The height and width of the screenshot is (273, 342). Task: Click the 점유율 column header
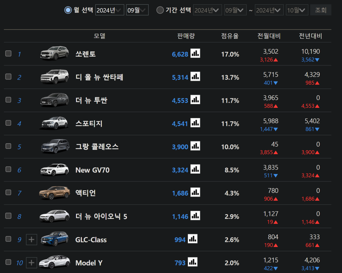[x=230, y=36]
